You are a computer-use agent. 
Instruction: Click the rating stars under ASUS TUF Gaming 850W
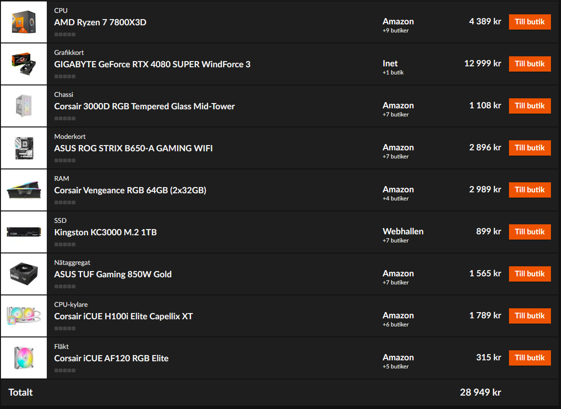[x=65, y=286]
